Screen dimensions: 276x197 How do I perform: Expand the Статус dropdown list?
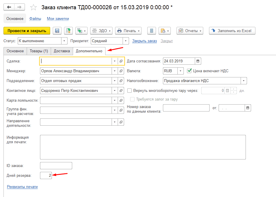click(64, 41)
